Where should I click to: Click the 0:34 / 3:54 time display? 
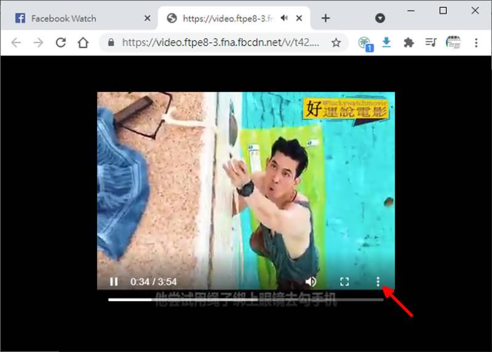(153, 282)
